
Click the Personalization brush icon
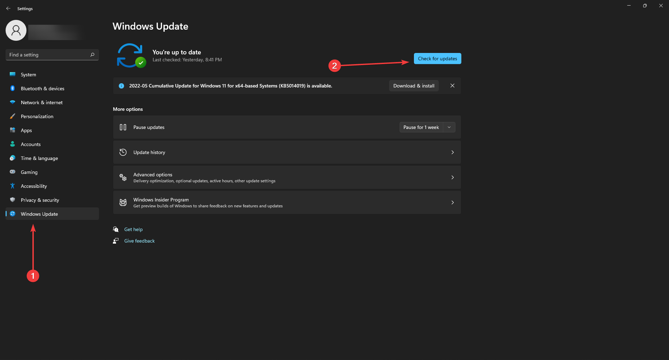point(13,116)
